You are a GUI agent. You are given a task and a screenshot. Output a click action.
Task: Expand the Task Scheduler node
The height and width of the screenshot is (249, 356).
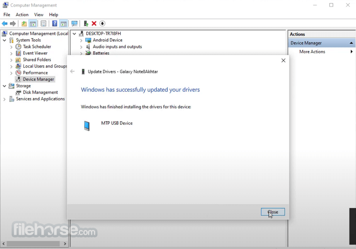(11, 47)
